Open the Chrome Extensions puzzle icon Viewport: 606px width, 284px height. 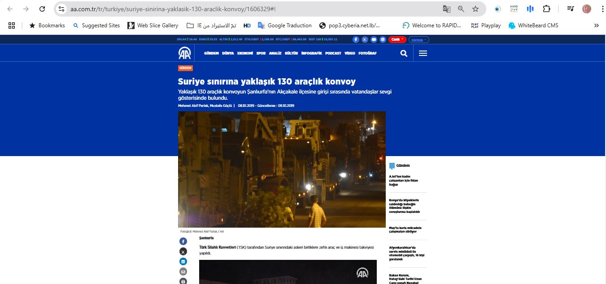pyautogui.click(x=546, y=9)
